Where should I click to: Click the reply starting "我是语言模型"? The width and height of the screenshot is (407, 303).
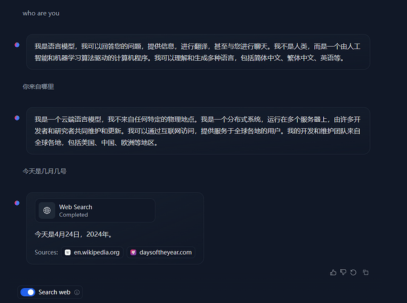[198, 52]
